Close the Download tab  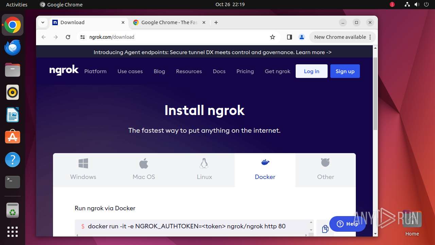click(x=123, y=22)
